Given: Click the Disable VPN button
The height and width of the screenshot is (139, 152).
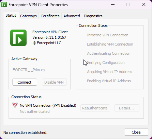Looking at the screenshot, I should click(x=54, y=82).
